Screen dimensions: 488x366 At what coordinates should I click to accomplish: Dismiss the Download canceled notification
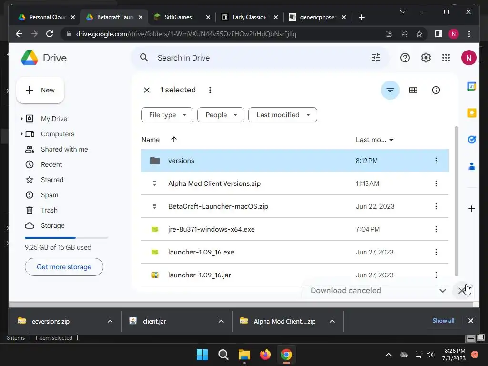[462, 291]
